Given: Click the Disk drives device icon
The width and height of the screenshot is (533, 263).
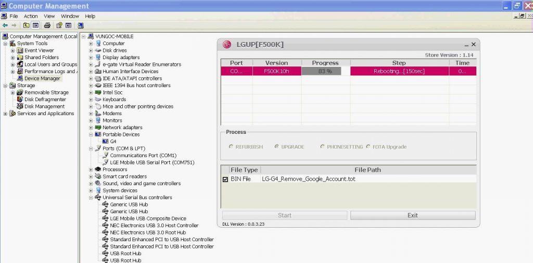Looking at the screenshot, I should click(98, 50).
